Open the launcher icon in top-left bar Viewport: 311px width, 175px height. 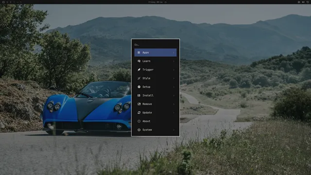tap(3, 2)
